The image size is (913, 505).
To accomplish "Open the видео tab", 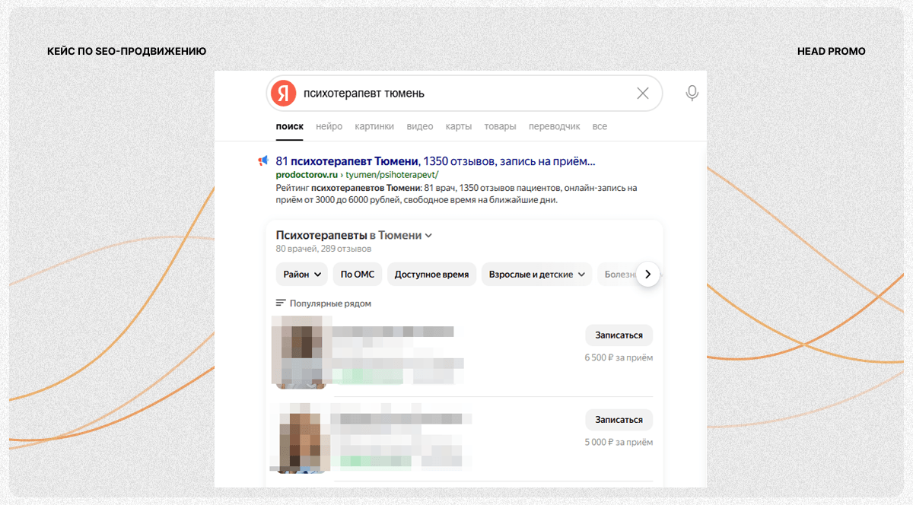I will coord(420,126).
